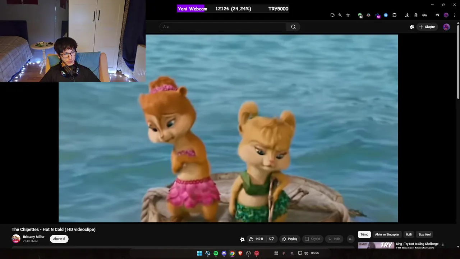
Task: Click the Abone ol subscribe button
Action: coord(59,239)
